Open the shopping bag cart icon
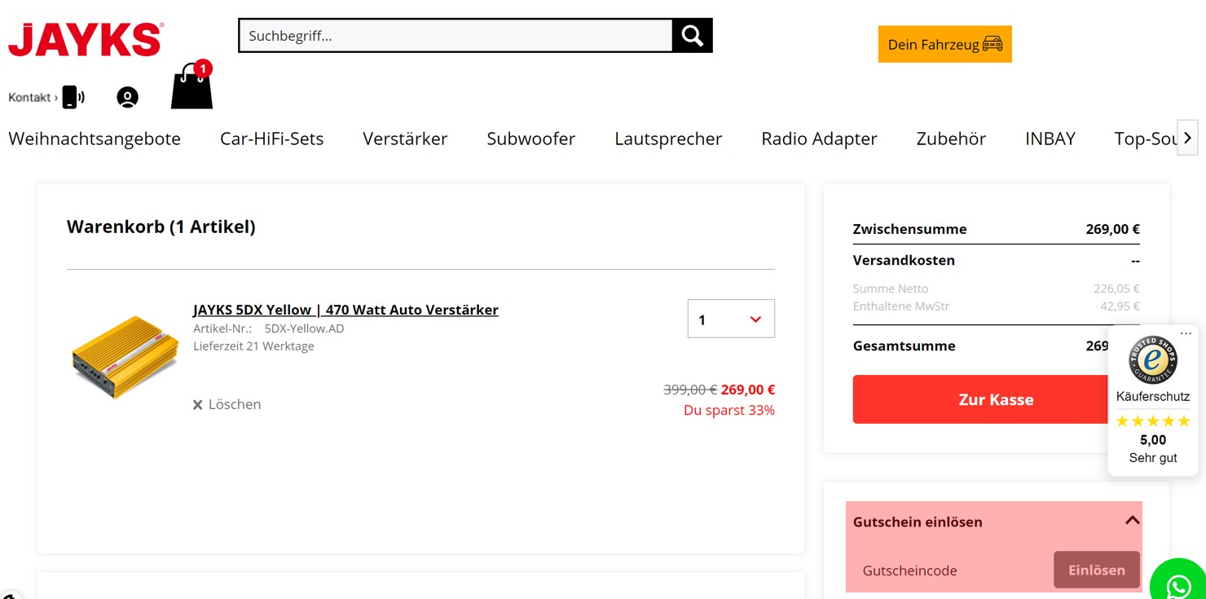1206x599 pixels. tap(192, 86)
